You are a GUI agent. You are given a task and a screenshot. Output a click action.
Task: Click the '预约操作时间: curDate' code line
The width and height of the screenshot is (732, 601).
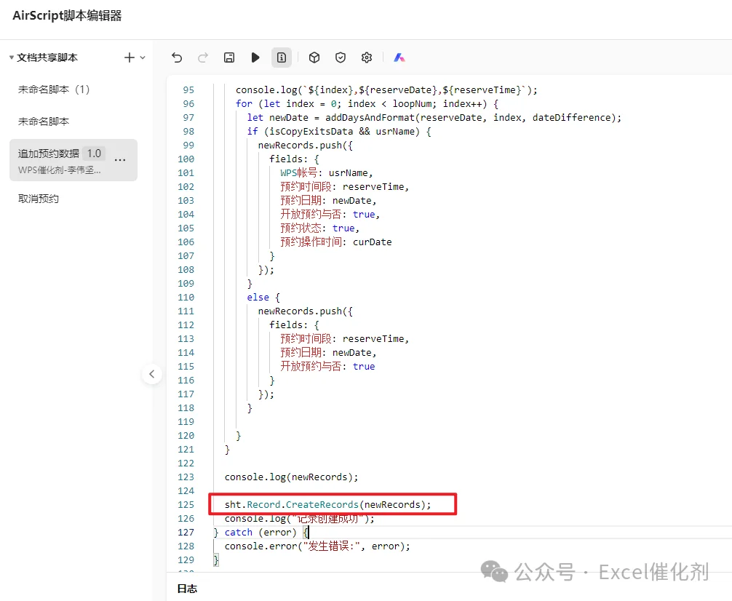(x=335, y=242)
